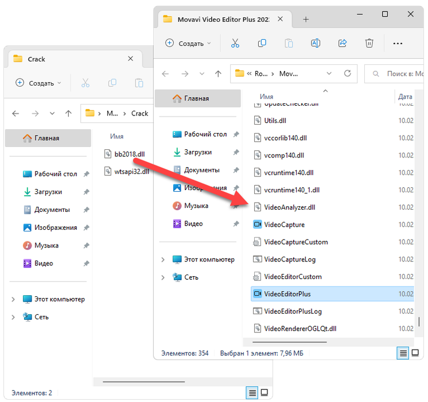The image size is (428, 402).
Task: Click horizontal scrollbar in Crack window
Action: 144,382
